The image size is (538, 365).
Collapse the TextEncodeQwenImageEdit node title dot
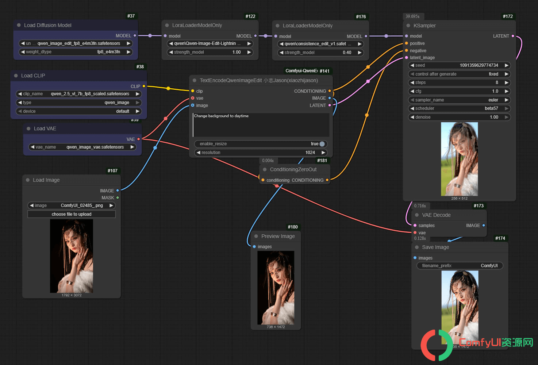pyautogui.click(x=195, y=80)
